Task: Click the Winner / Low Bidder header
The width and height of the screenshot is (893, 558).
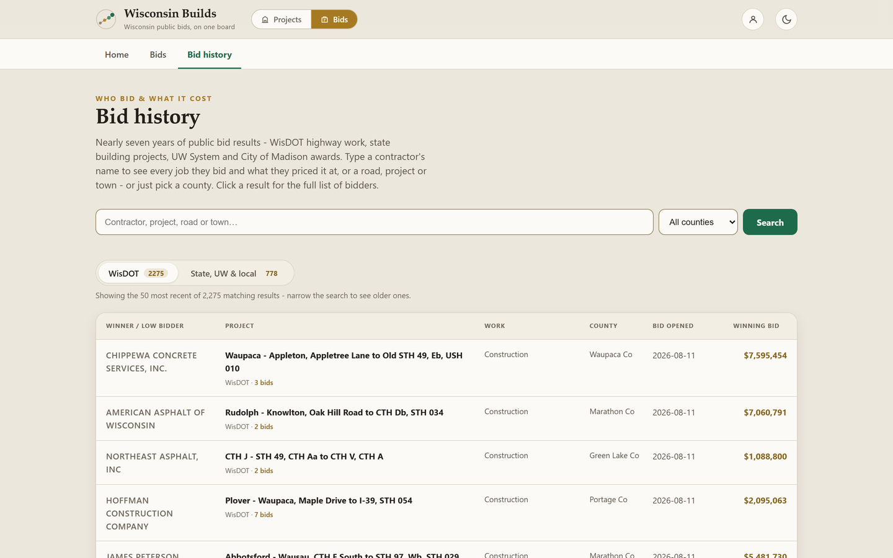Action: point(144,325)
